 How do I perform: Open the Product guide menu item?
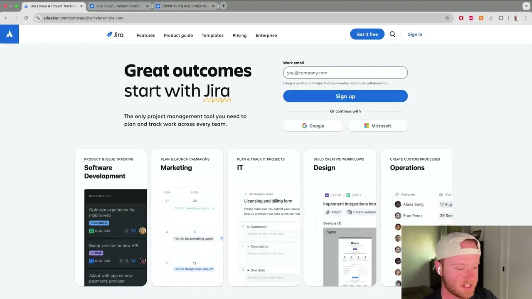click(178, 35)
